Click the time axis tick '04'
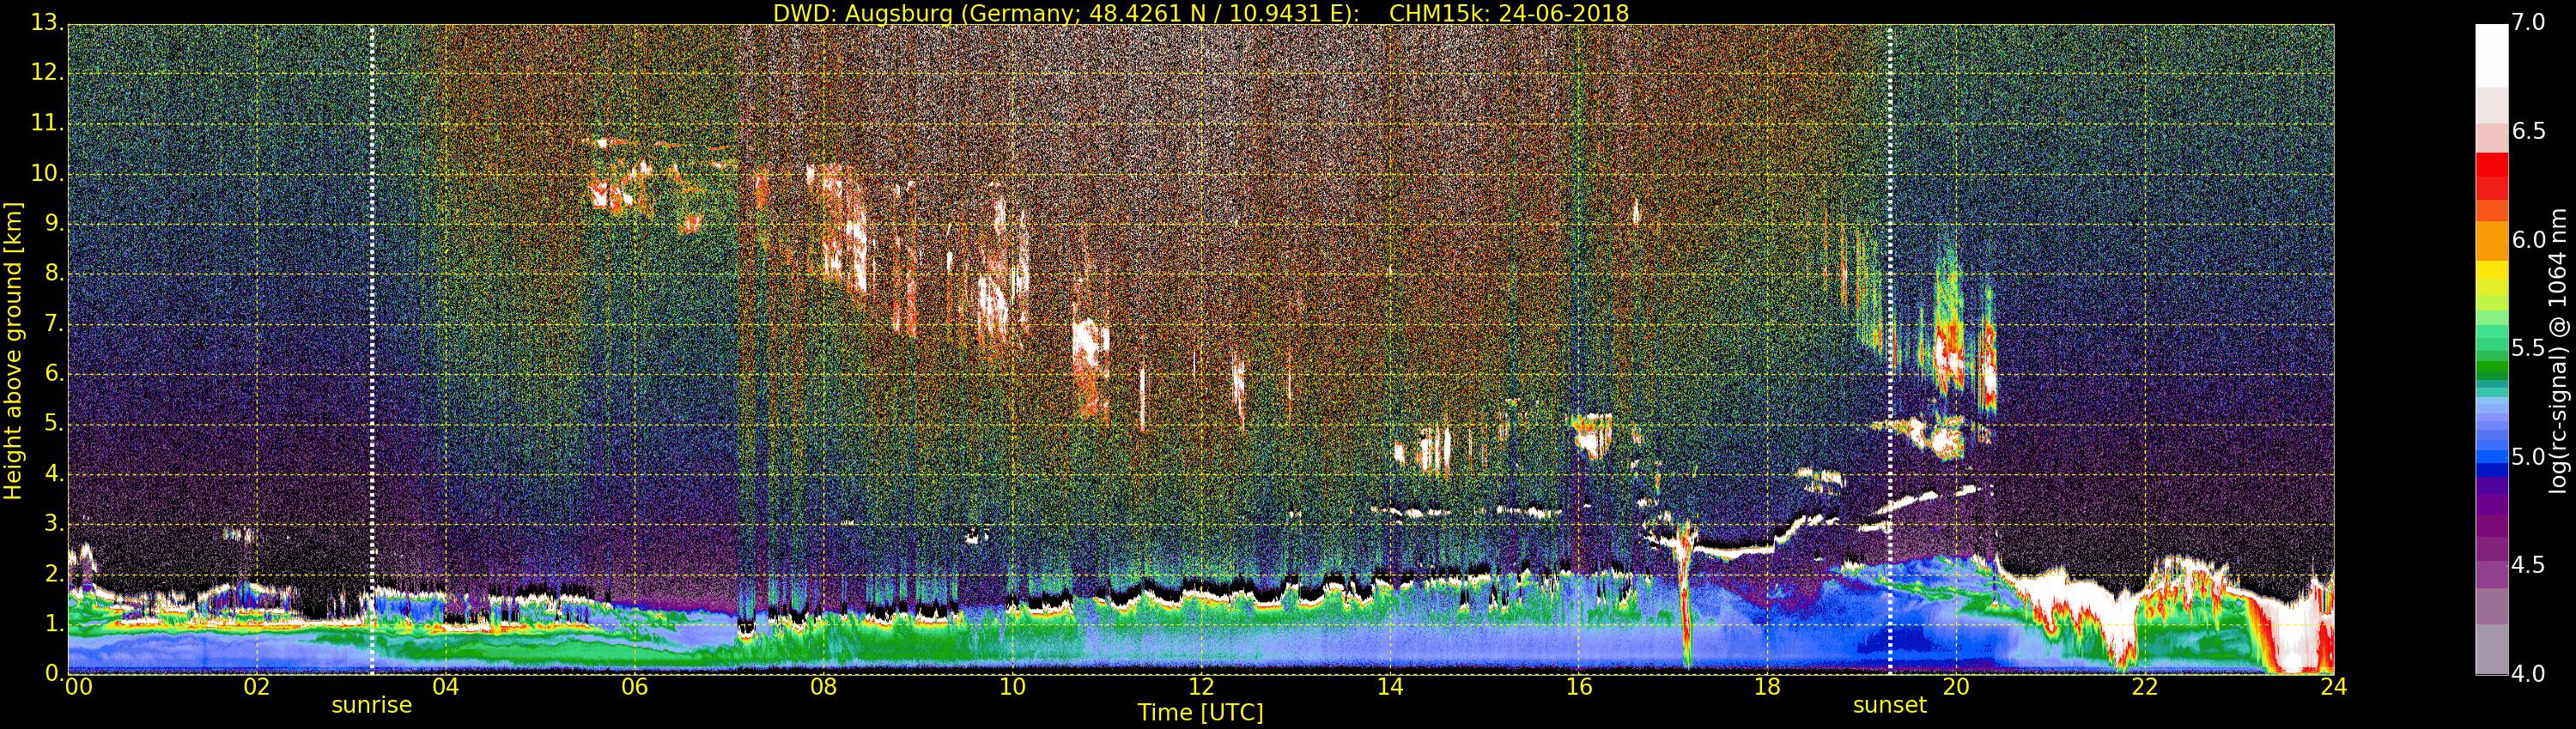Screen dimensions: 2576x729 point(445,687)
